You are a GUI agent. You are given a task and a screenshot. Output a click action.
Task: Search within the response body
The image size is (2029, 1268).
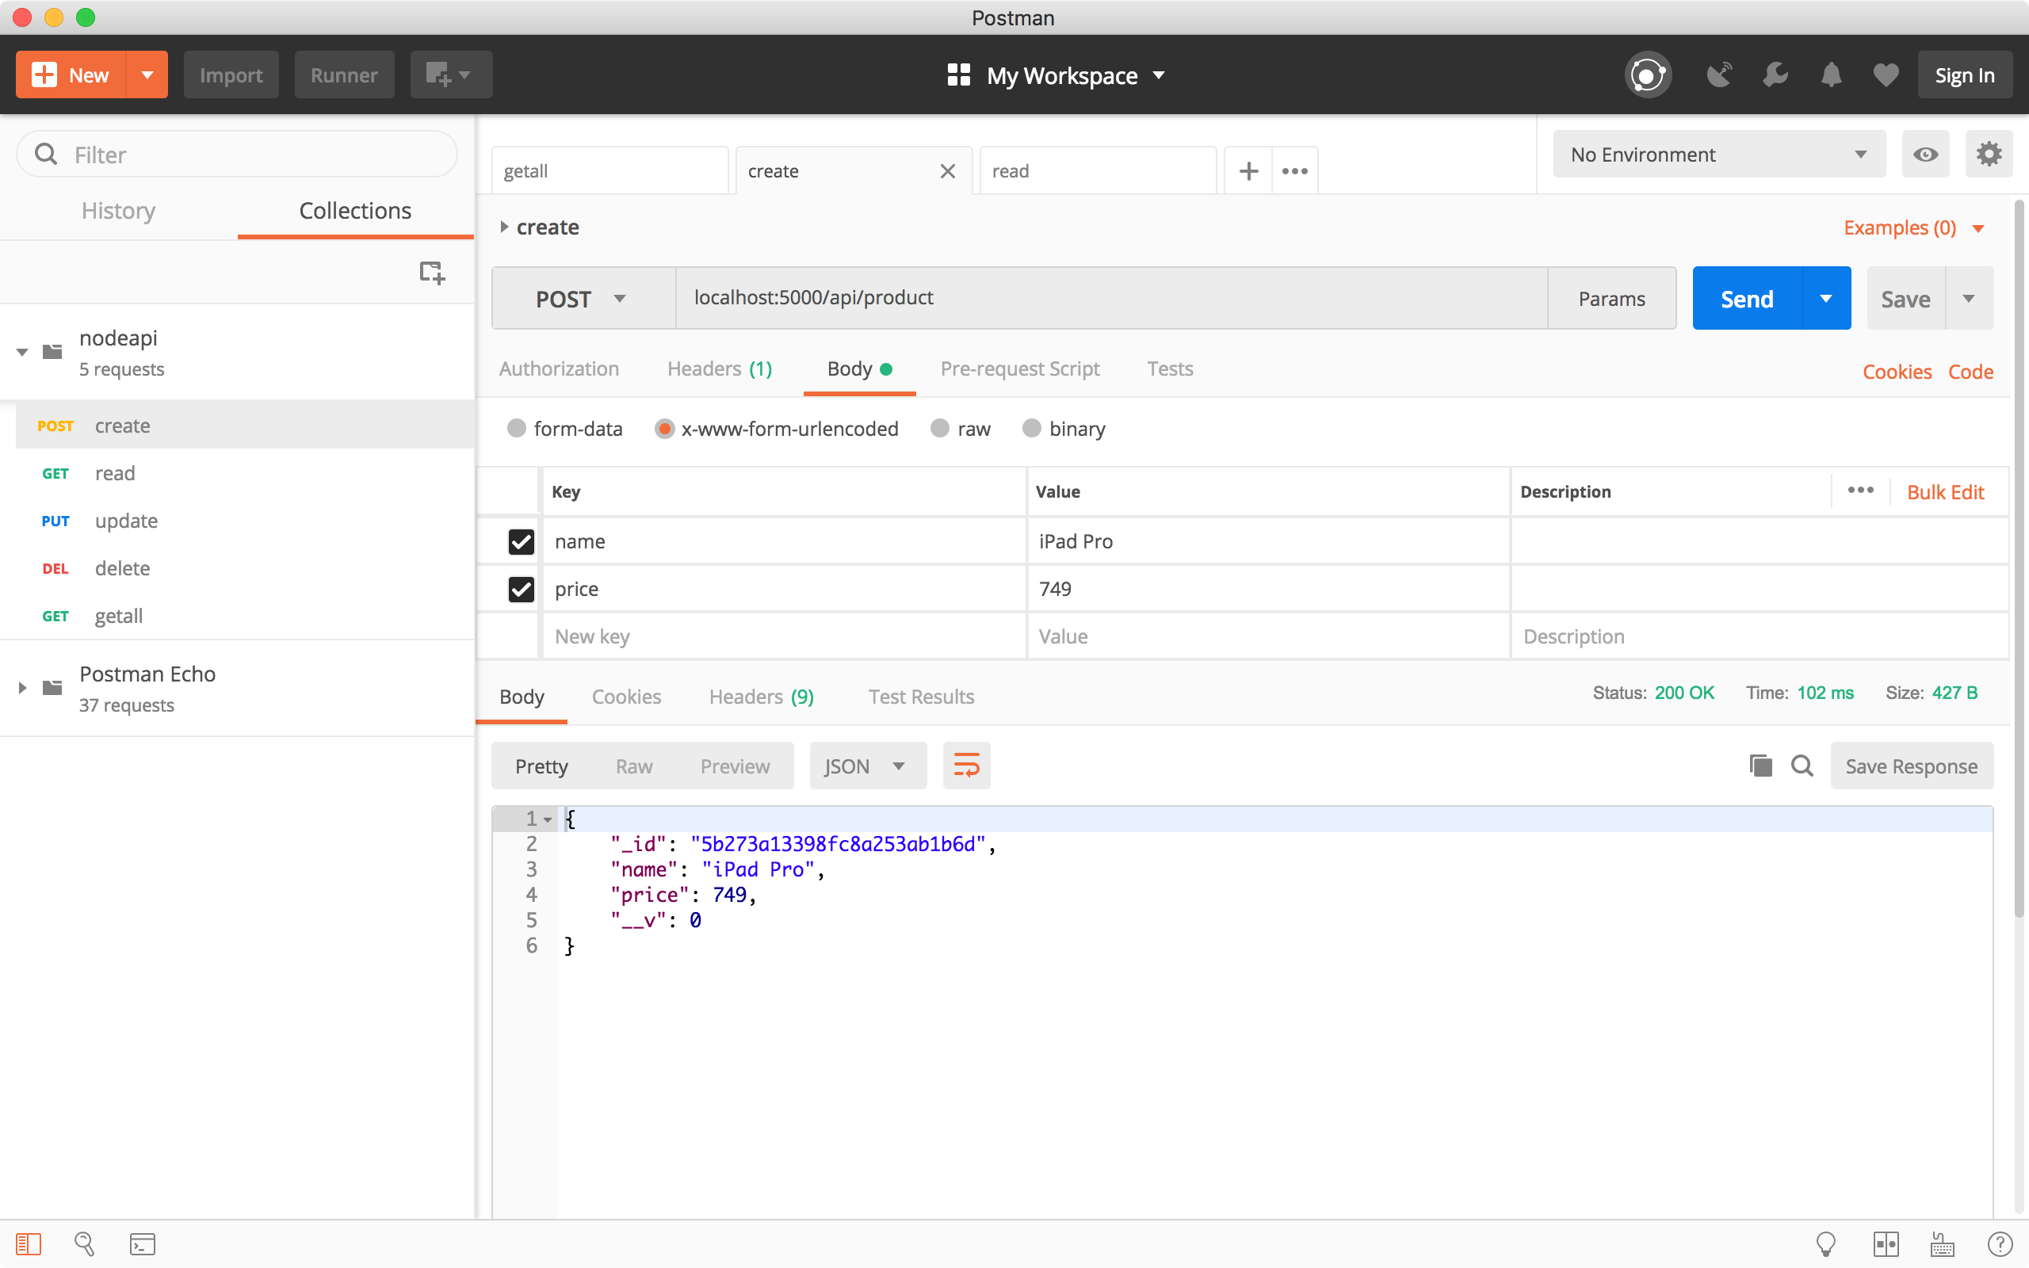point(1801,766)
